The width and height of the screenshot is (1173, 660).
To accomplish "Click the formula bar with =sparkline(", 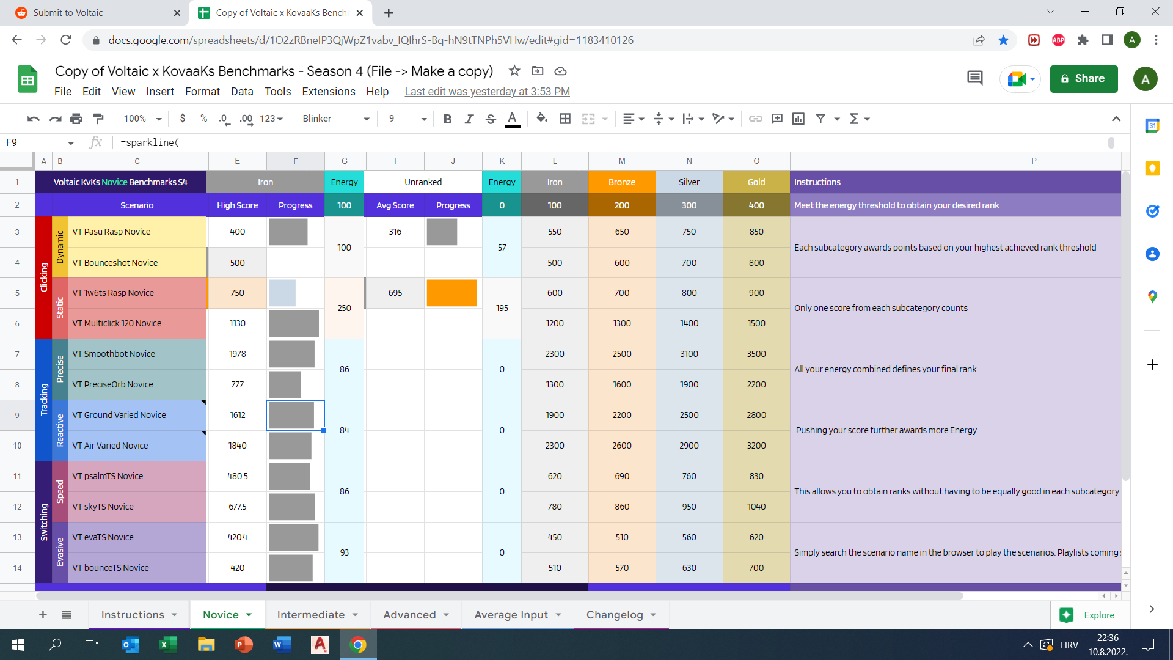I will 611,142.
